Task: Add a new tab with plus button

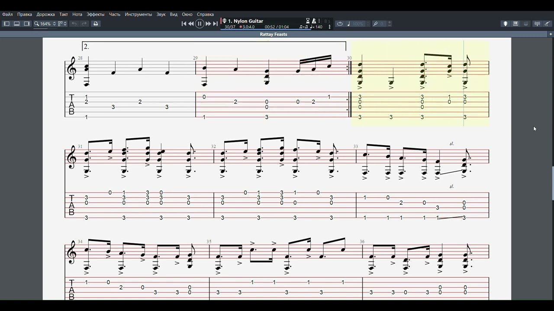Action: click(551, 34)
